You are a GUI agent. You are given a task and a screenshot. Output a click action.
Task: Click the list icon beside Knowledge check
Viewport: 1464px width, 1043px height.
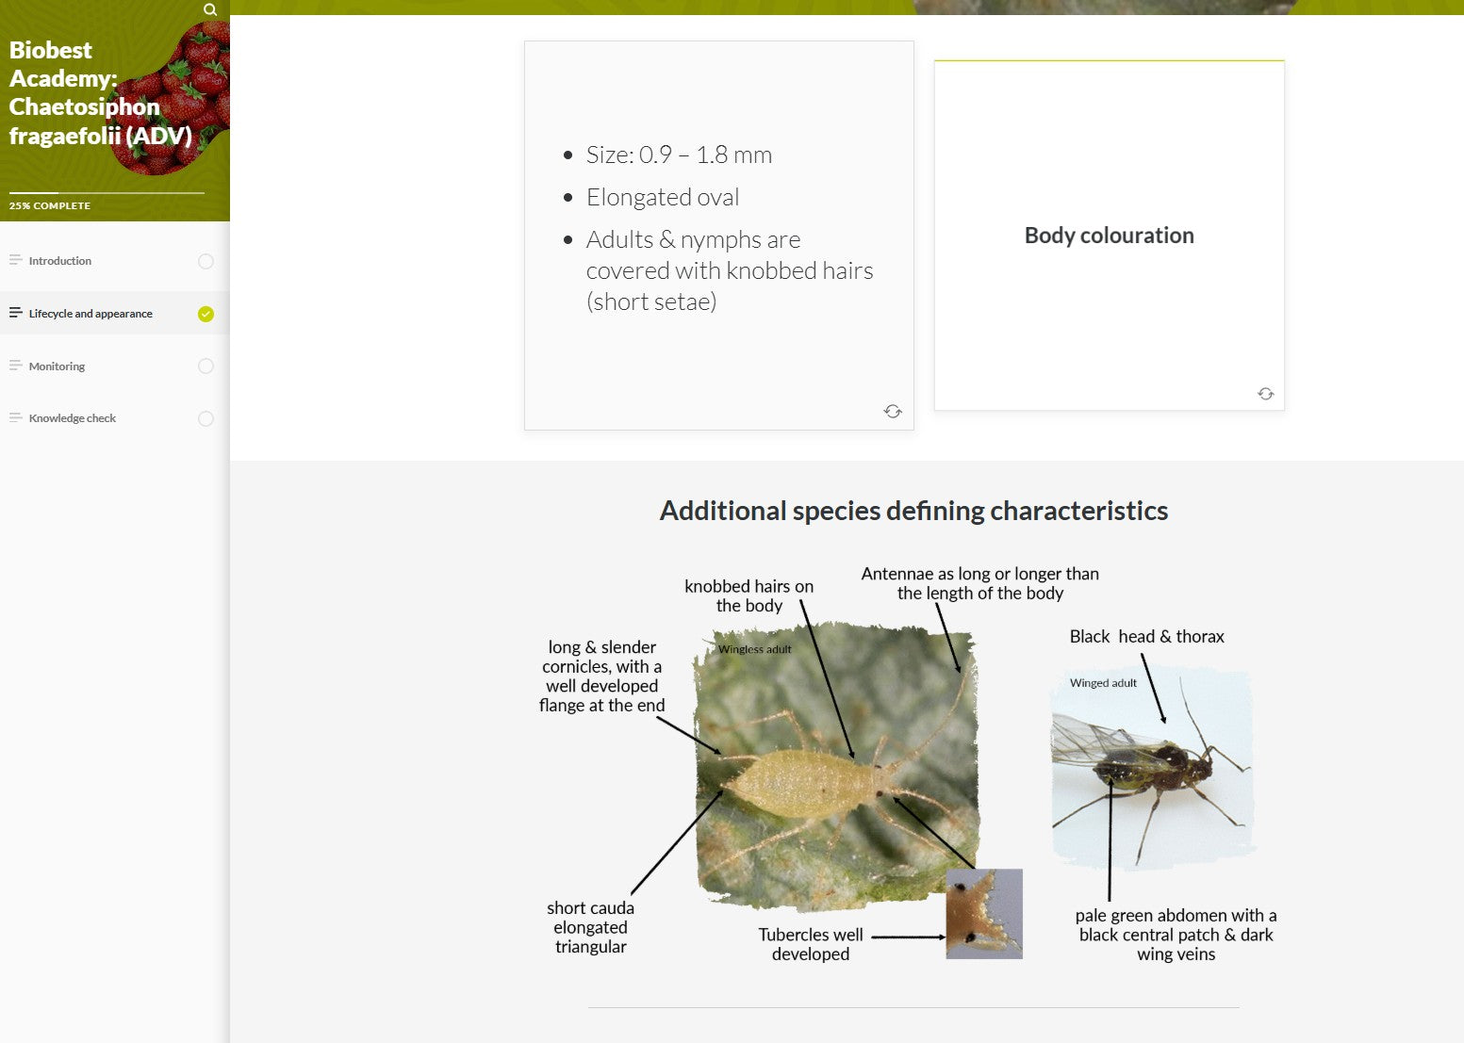(15, 418)
